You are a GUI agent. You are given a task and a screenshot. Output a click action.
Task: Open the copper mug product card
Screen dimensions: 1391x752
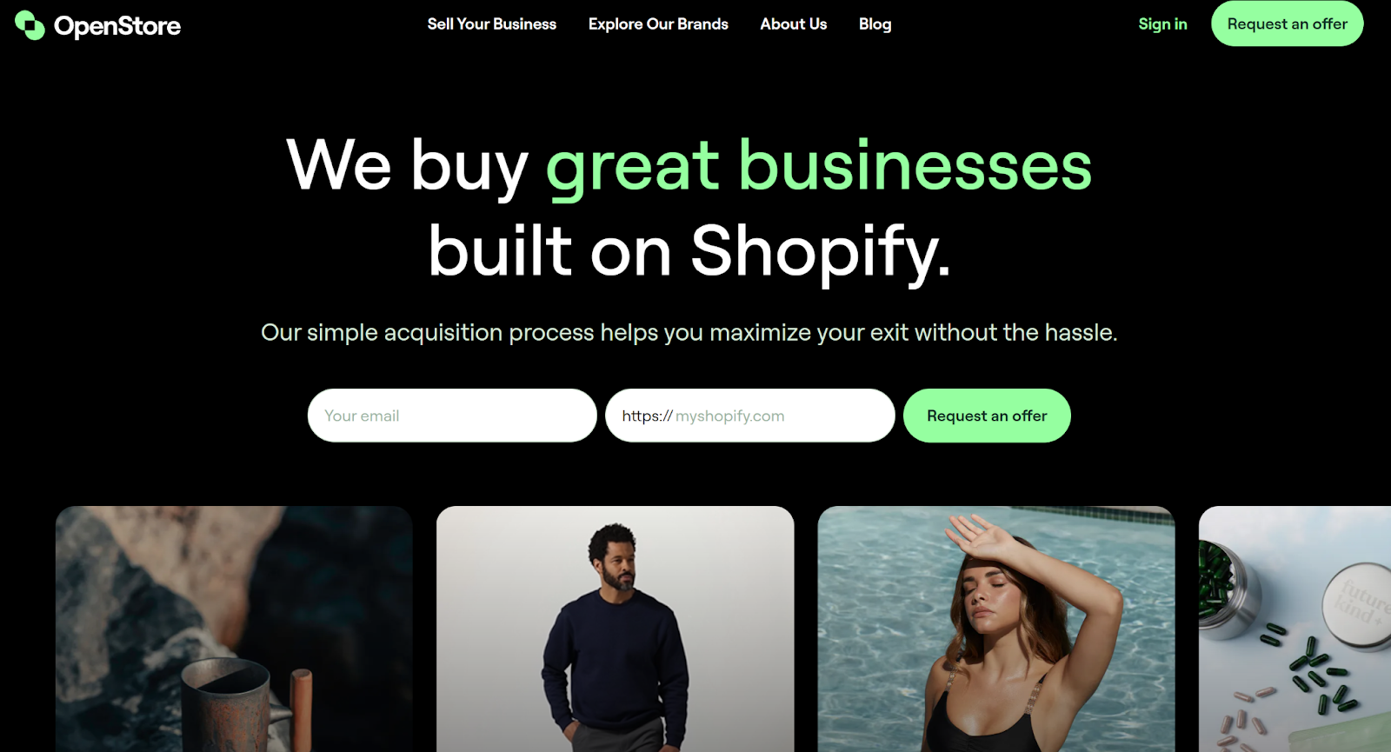pos(234,629)
